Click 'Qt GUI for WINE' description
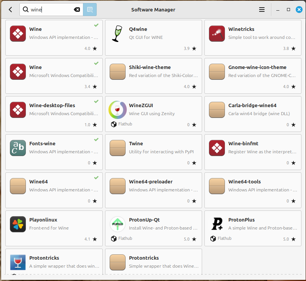This screenshot has width=306, height=281. pos(146,37)
